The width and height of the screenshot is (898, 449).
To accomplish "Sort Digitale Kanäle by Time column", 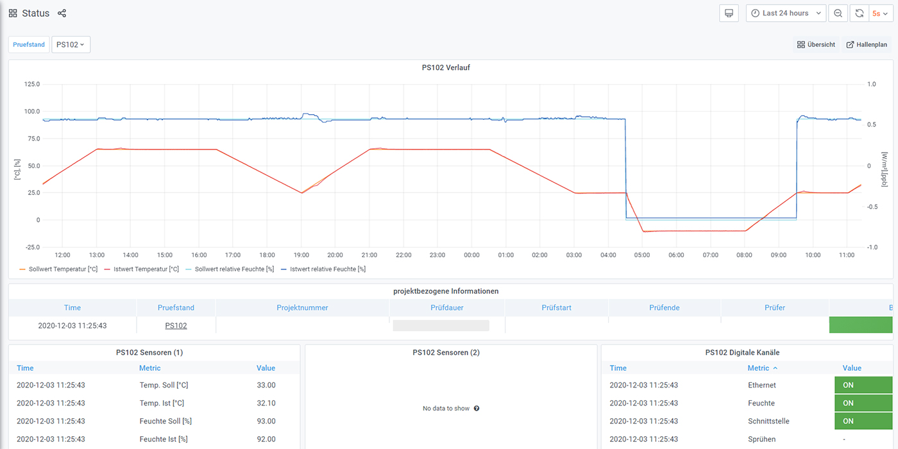I will [x=618, y=368].
